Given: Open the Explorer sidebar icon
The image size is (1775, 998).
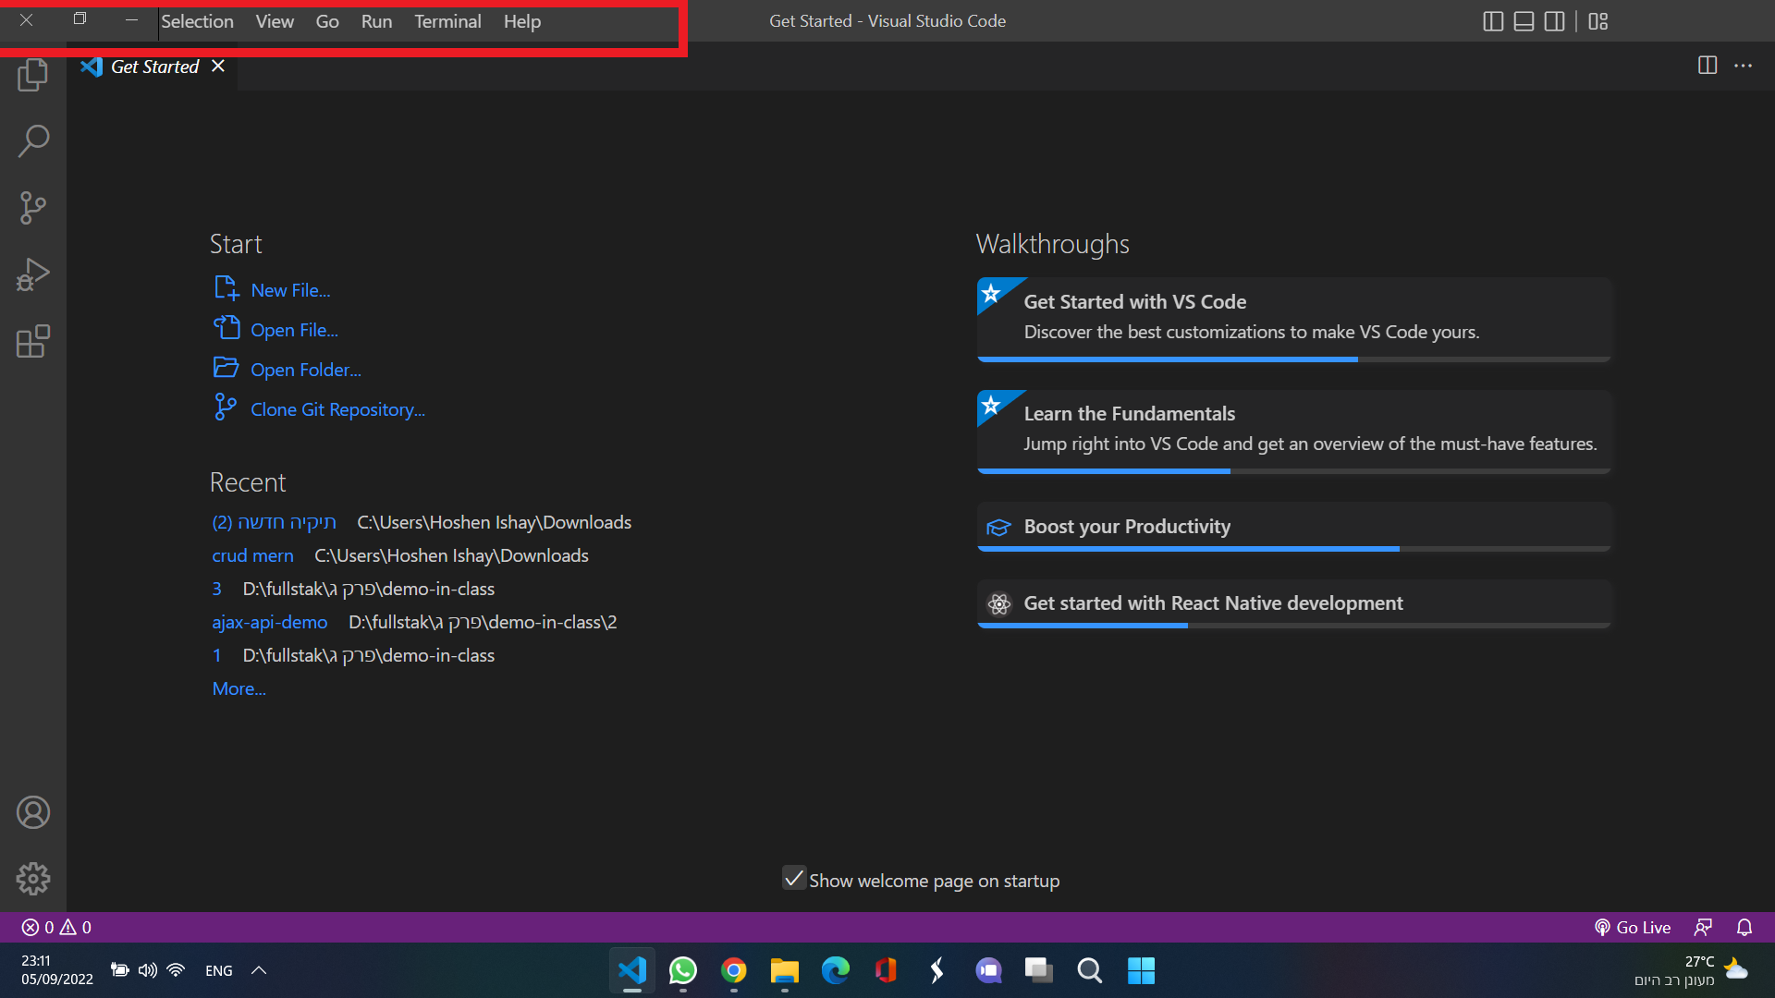Looking at the screenshot, I should [x=33, y=75].
